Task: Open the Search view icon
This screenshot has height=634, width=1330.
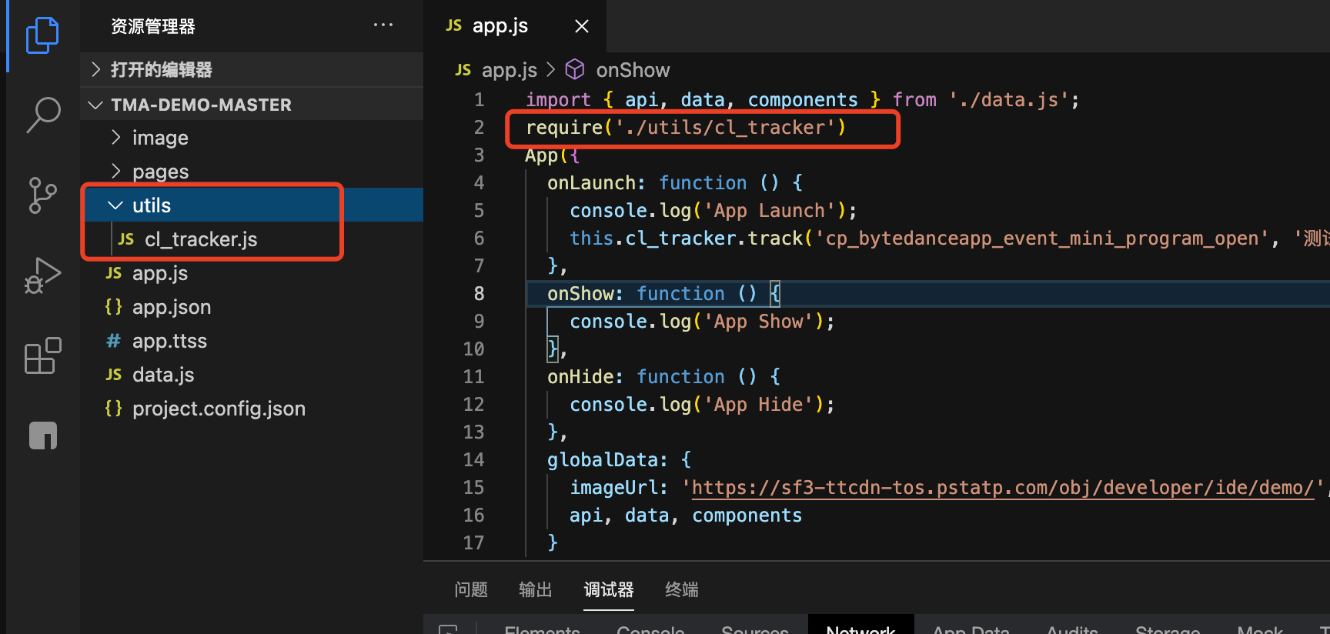Action: [x=43, y=115]
